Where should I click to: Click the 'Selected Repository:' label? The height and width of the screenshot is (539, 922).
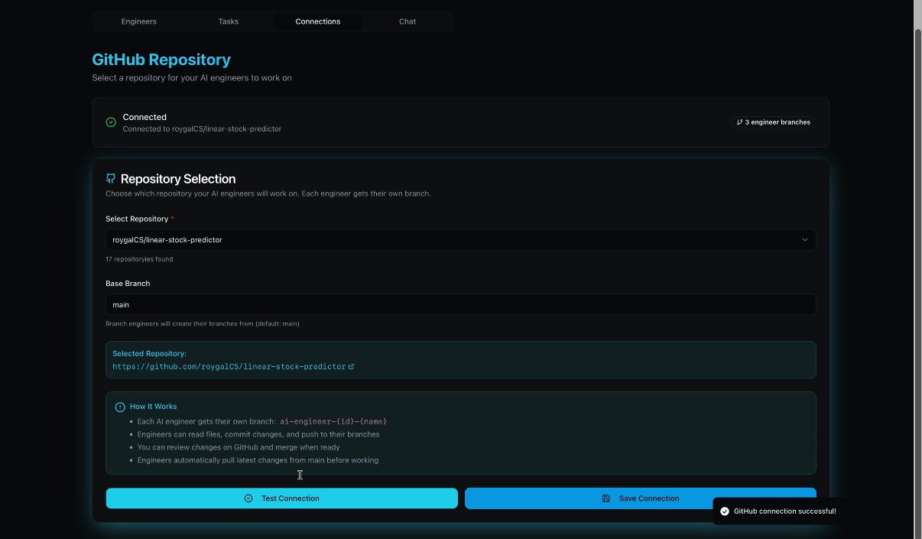[149, 353]
